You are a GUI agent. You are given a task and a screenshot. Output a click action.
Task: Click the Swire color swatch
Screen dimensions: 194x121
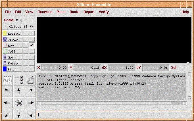tap(5, 63)
